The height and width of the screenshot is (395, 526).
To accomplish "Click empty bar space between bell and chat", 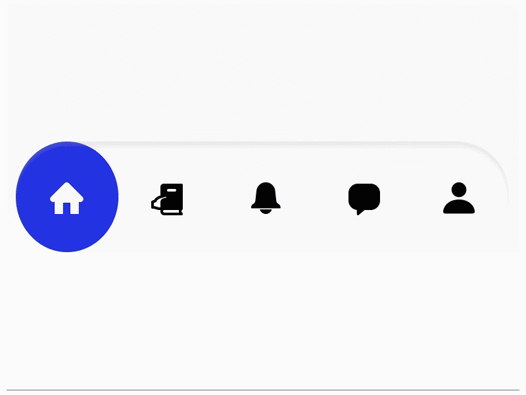I will (x=315, y=198).
